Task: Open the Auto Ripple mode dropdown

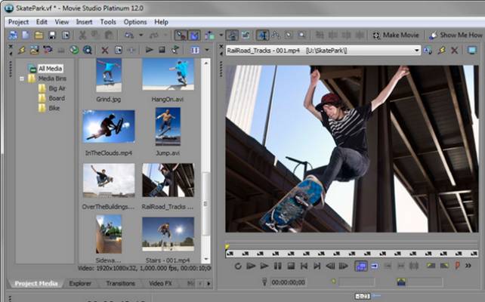Action: (221, 35)
